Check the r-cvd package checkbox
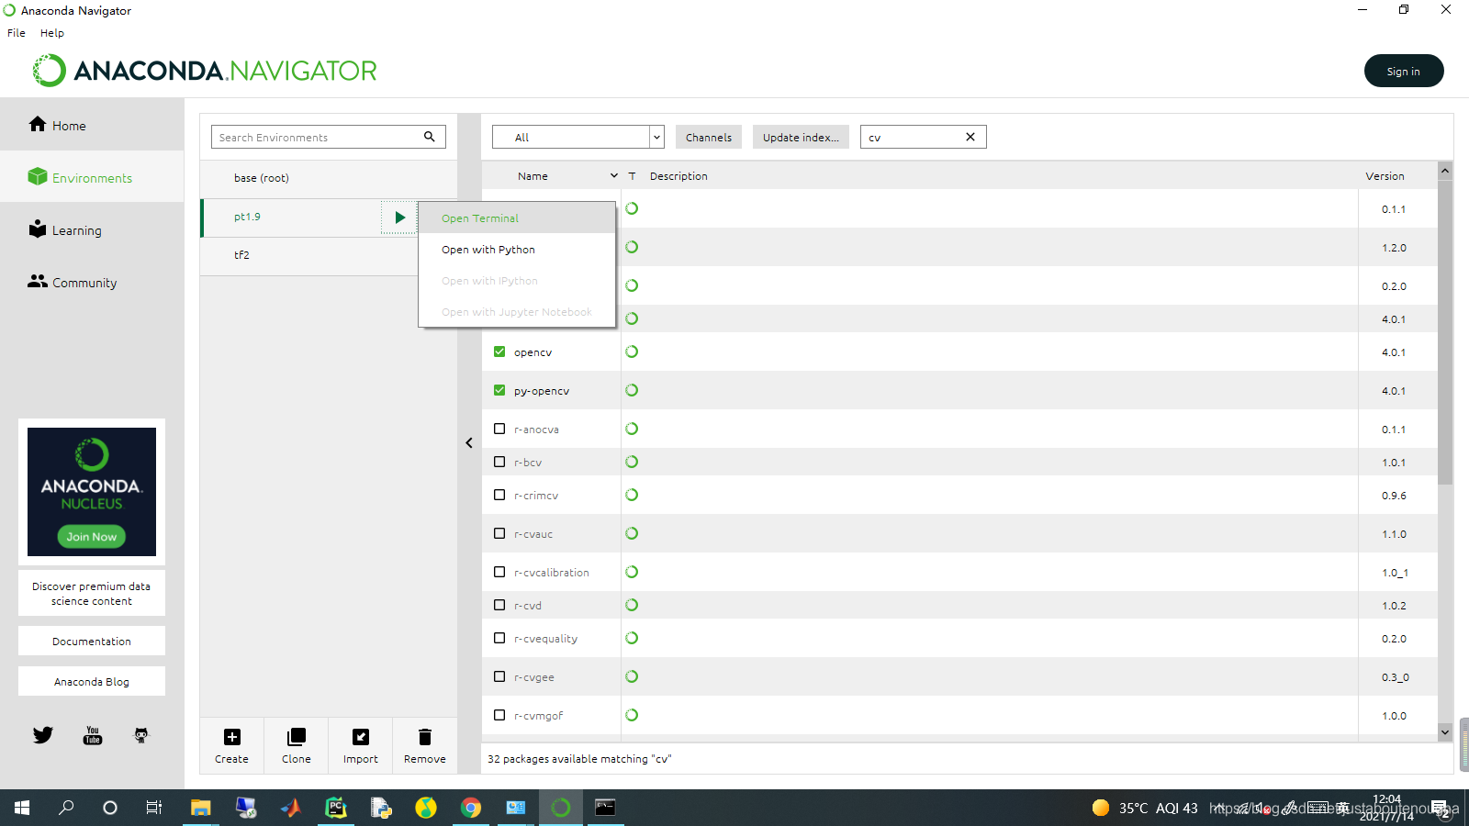 499,605
